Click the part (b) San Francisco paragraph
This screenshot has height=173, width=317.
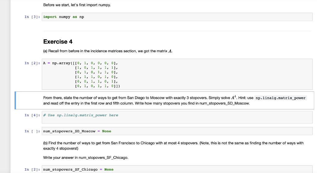173,146
